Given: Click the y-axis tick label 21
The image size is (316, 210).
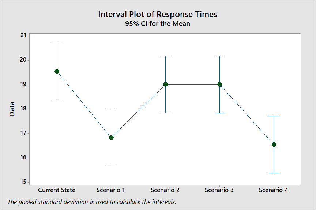Looking at the screenshot, I should pos(23,35).
